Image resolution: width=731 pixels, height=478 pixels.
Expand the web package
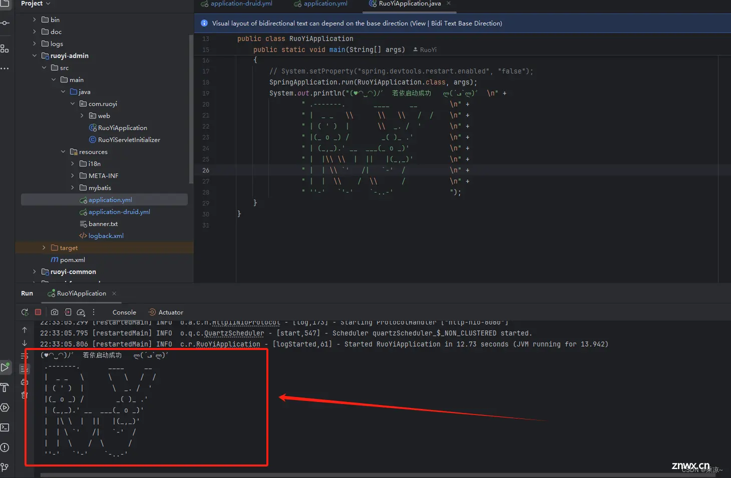point(82,115)
